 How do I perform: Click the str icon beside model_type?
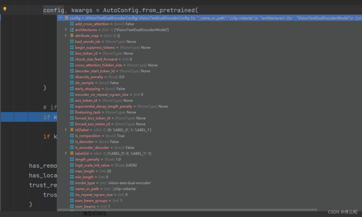(72, 183)
